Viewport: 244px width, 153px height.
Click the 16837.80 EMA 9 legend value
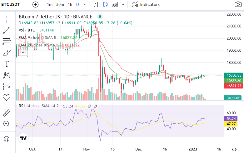pyautogui.click(x=69, y=38)
